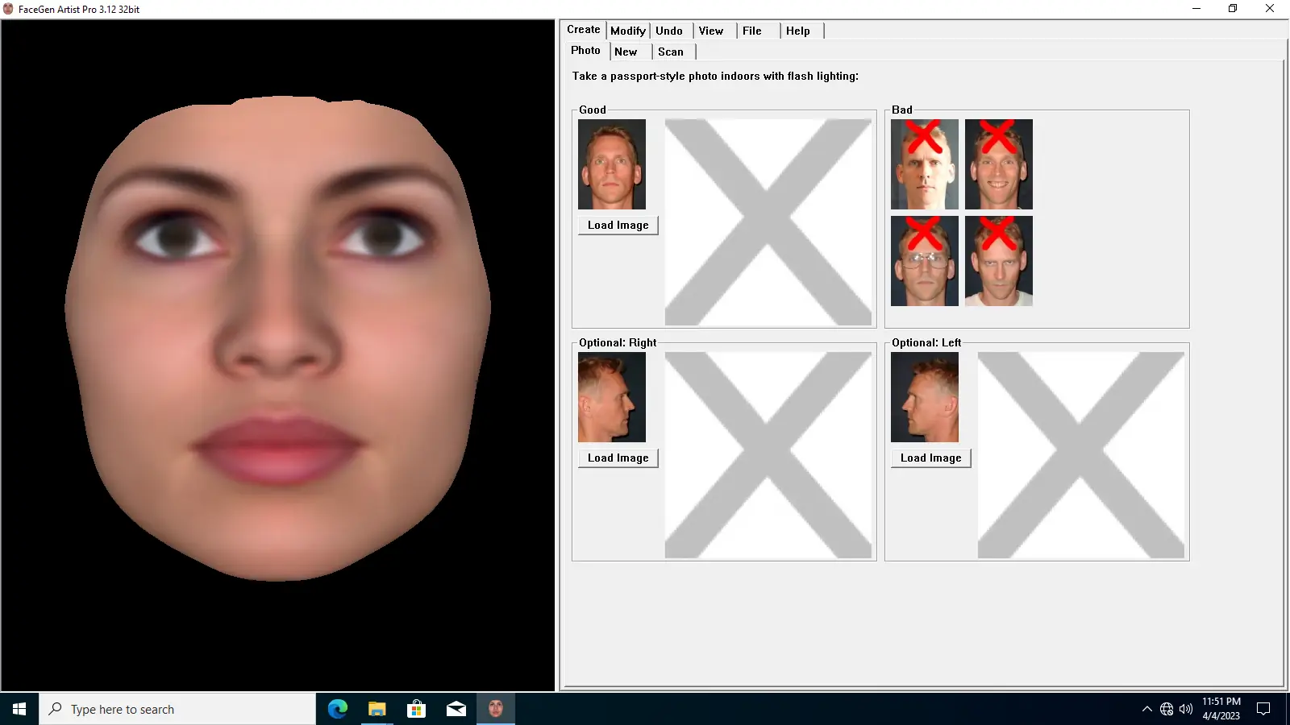Click the taskbar search box
Screen dimensions: 1290x725
(x=177, y=709)
